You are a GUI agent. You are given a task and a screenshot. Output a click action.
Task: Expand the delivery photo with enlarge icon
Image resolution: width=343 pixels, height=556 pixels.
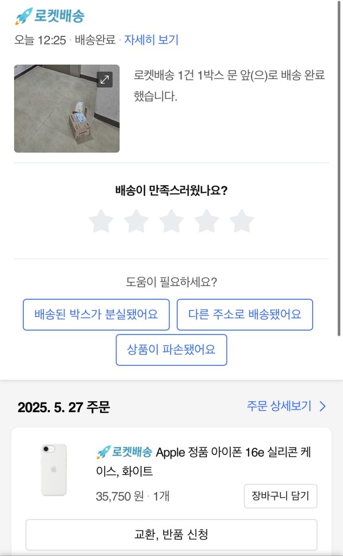tap(105, 79)
